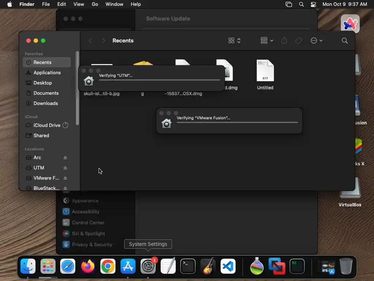Open Appearance in System Settings window

coord(81,201)
